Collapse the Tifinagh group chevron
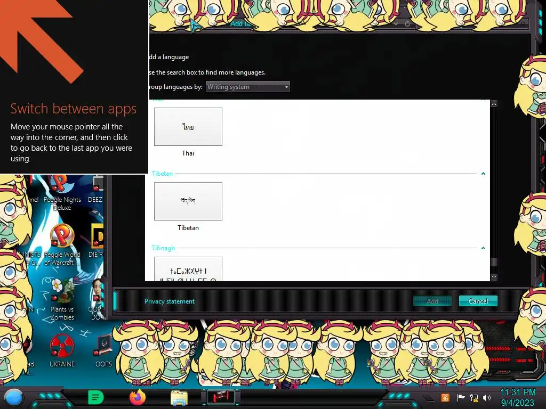546x409 pixels. 483,248
